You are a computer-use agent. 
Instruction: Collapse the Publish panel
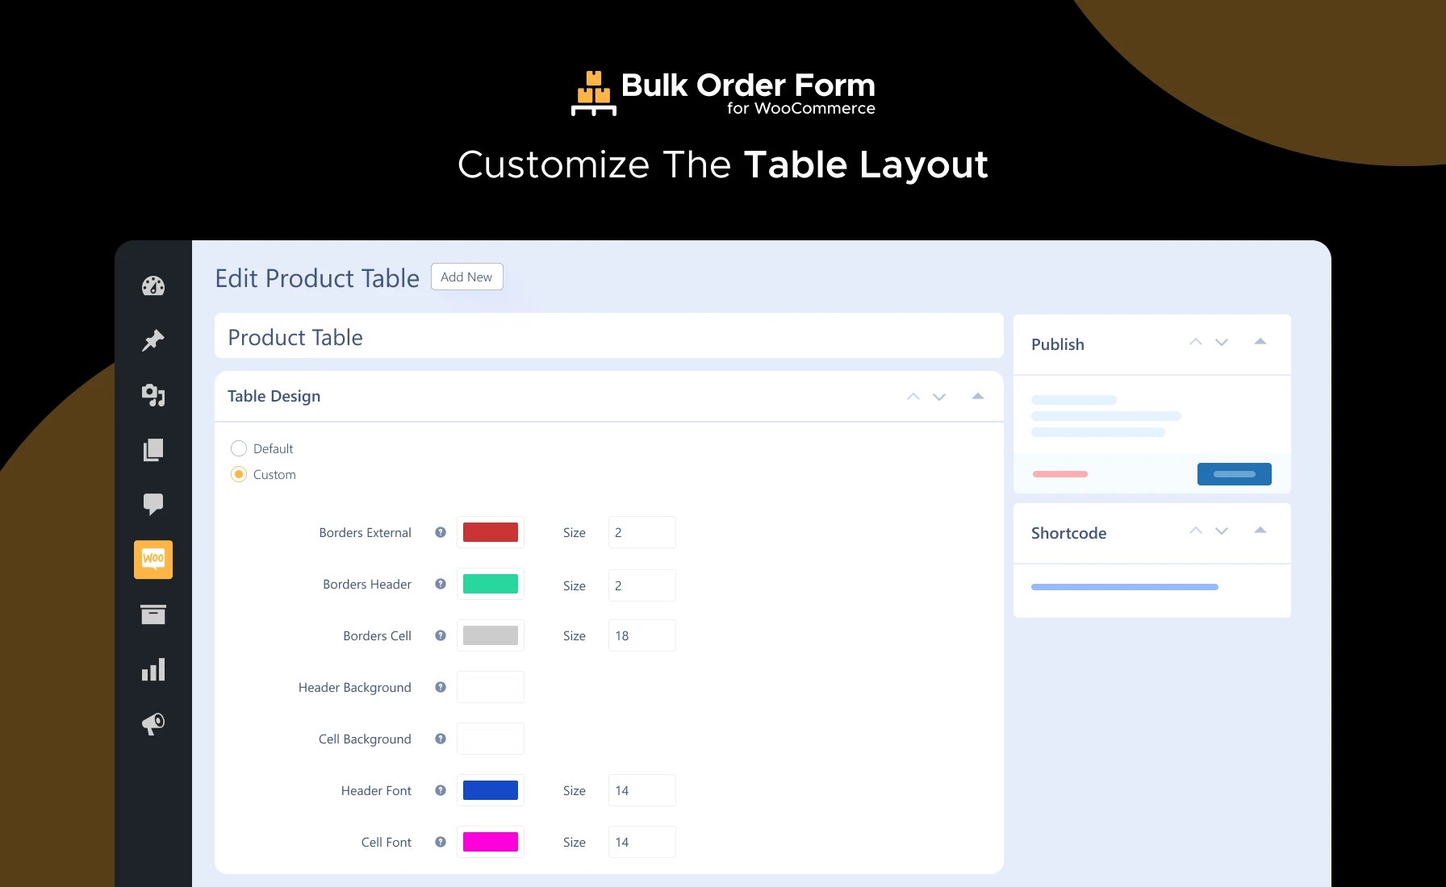pos(1260,341)
